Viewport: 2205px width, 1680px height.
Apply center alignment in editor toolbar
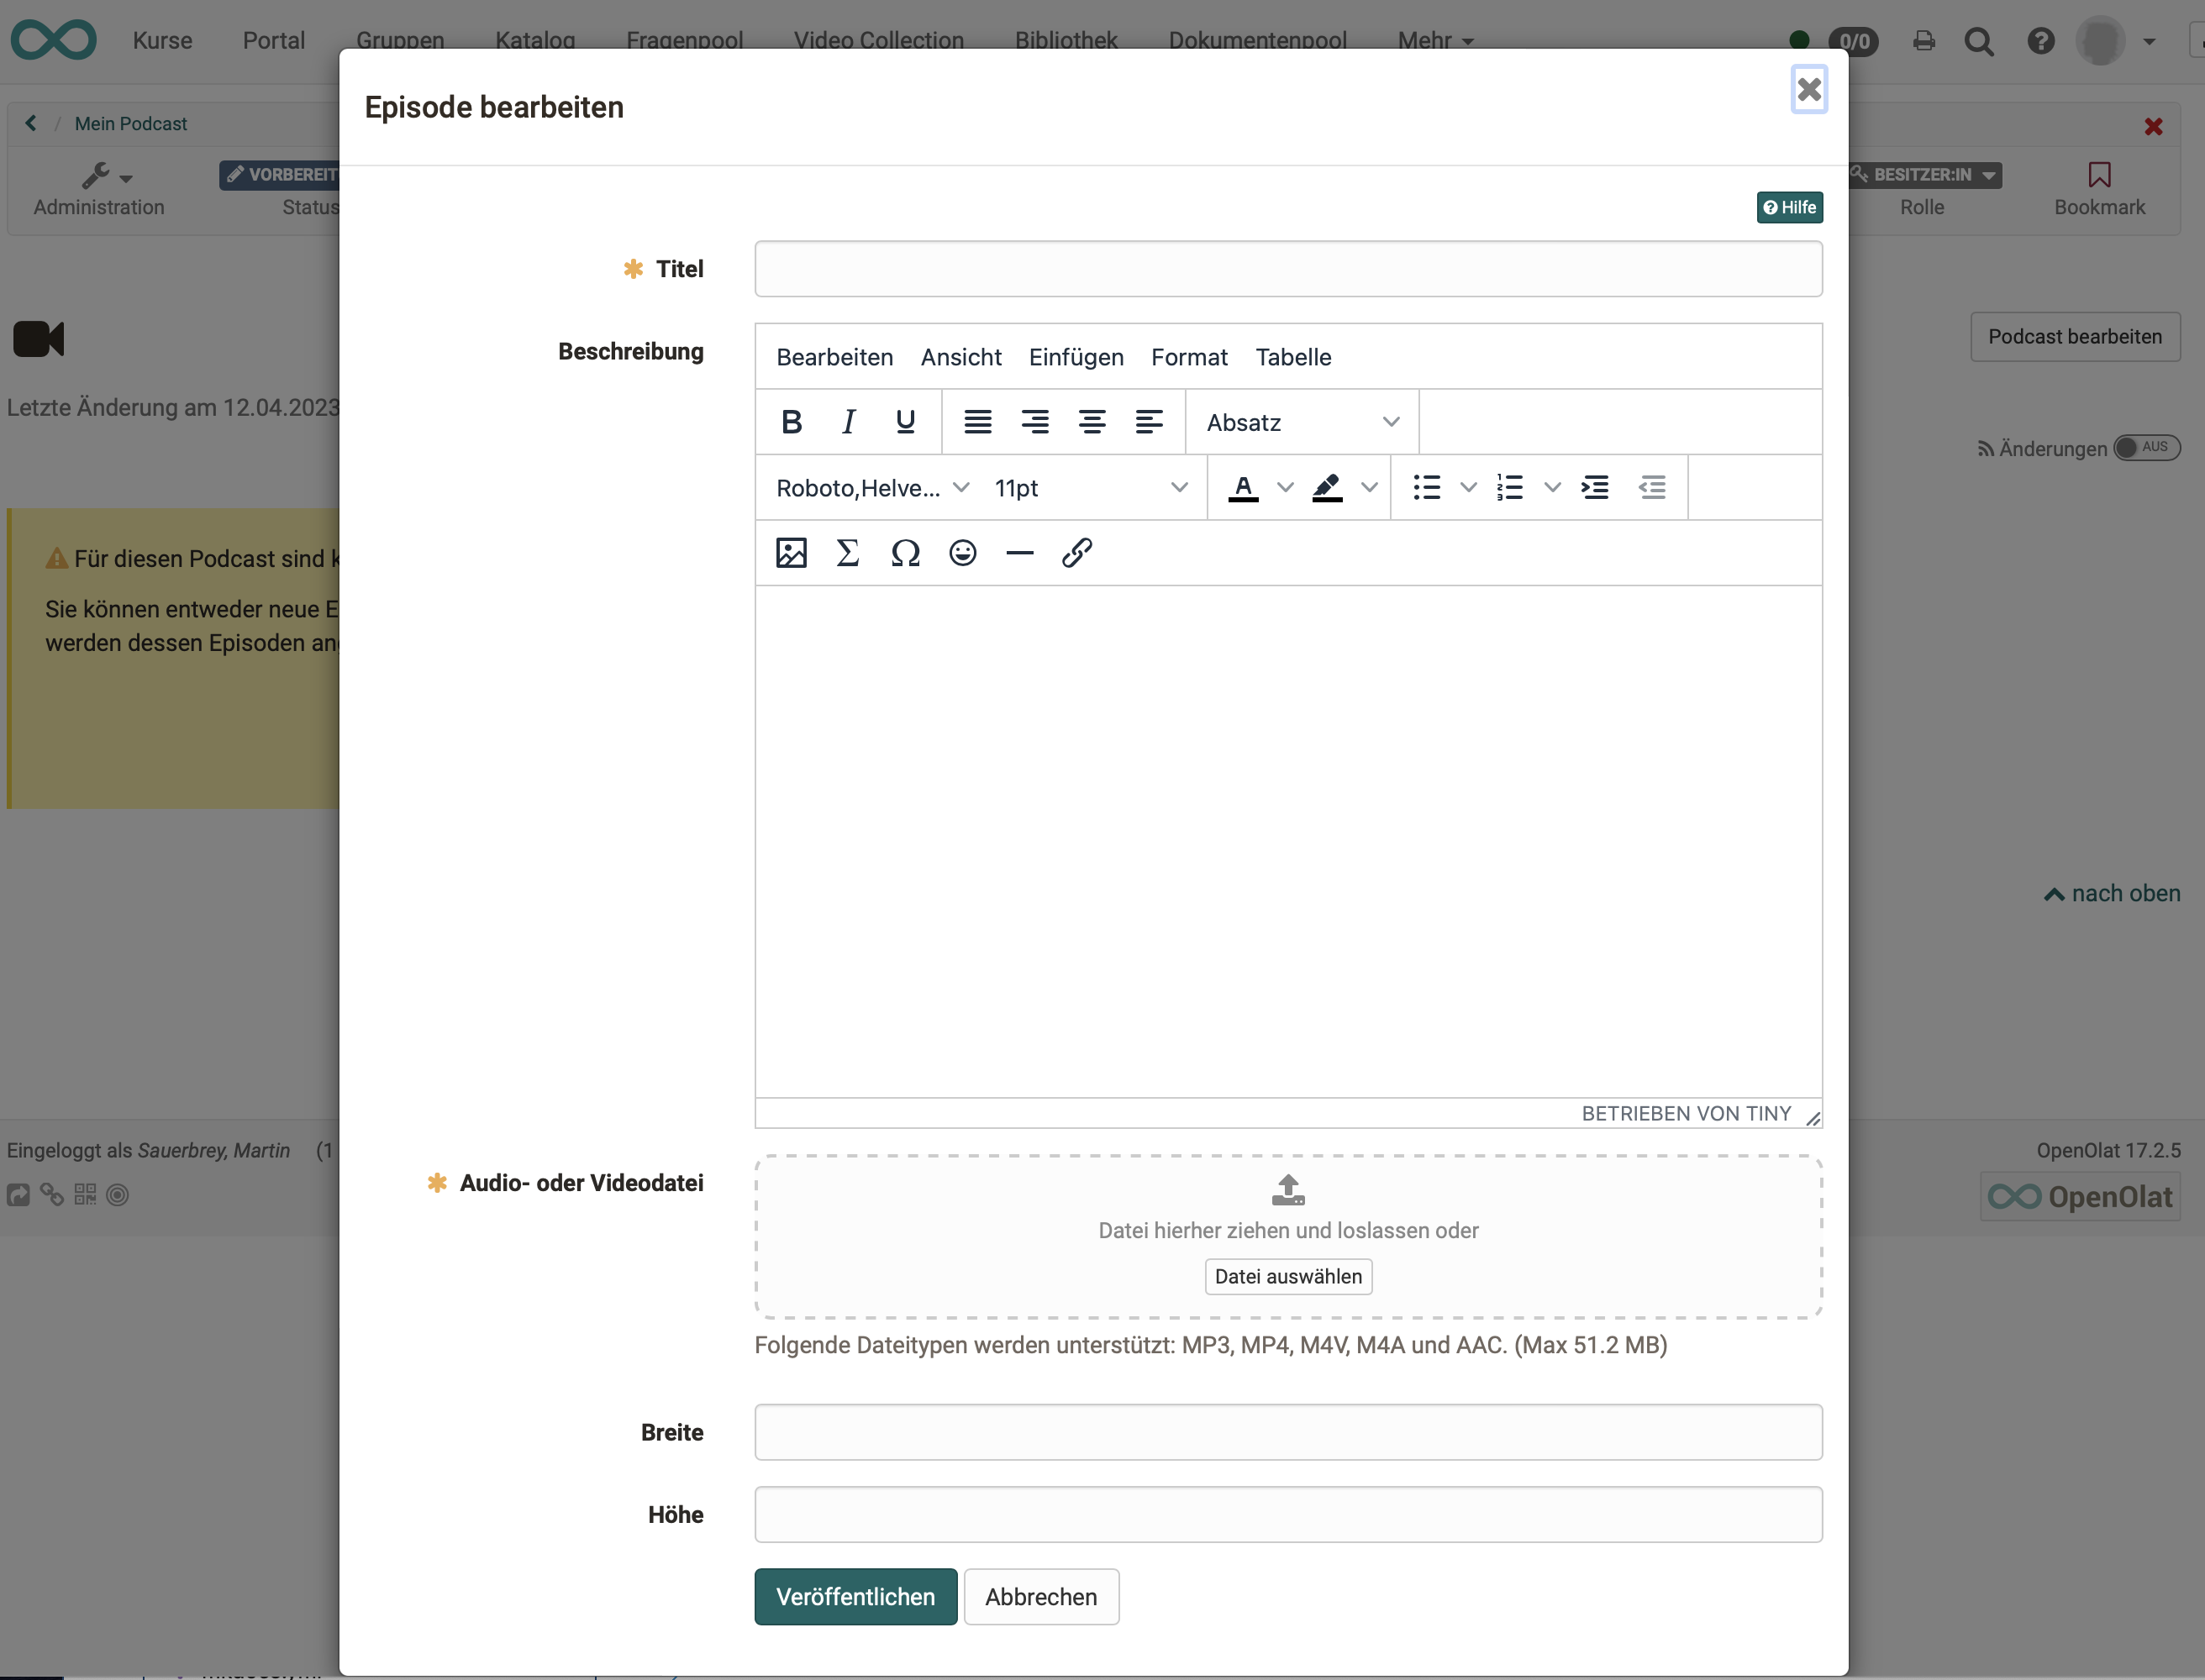pyautogui.click(x=1092, y=422)
